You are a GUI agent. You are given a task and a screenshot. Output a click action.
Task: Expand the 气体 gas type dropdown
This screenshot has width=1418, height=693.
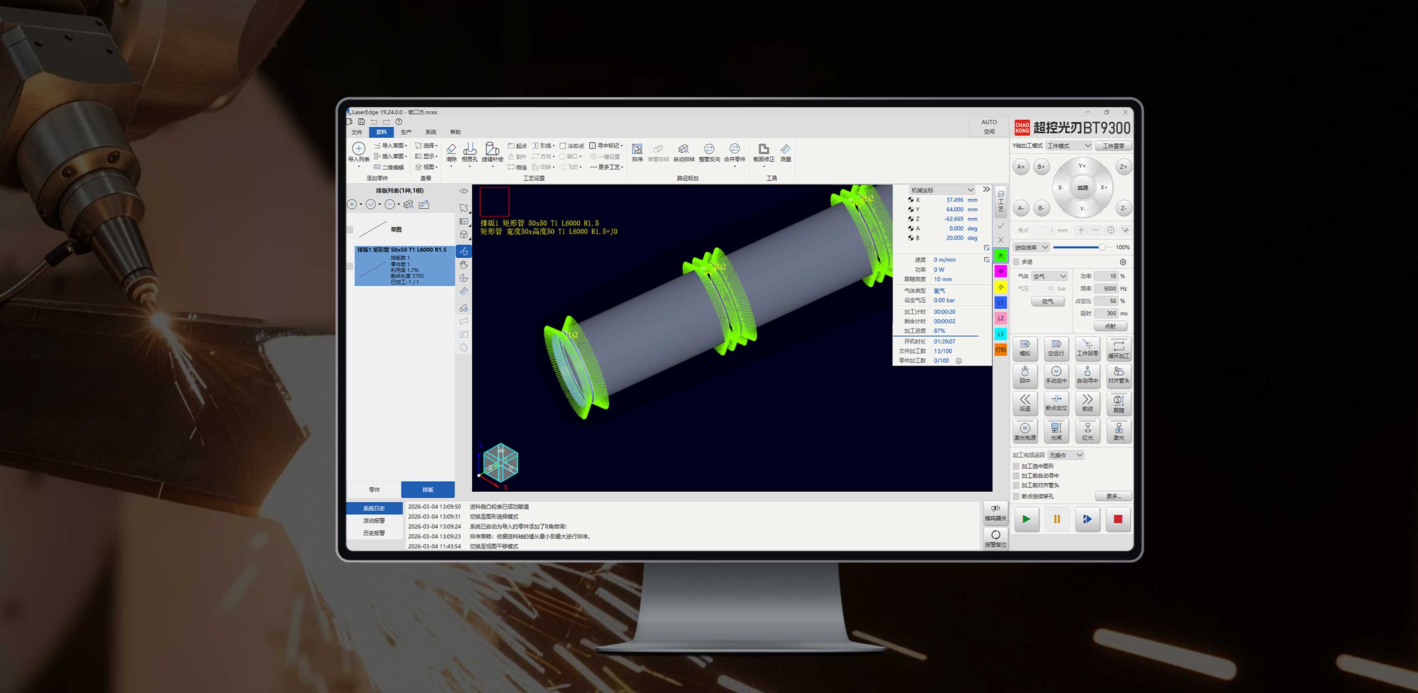pyautogui.click(x=1050, y=276)
